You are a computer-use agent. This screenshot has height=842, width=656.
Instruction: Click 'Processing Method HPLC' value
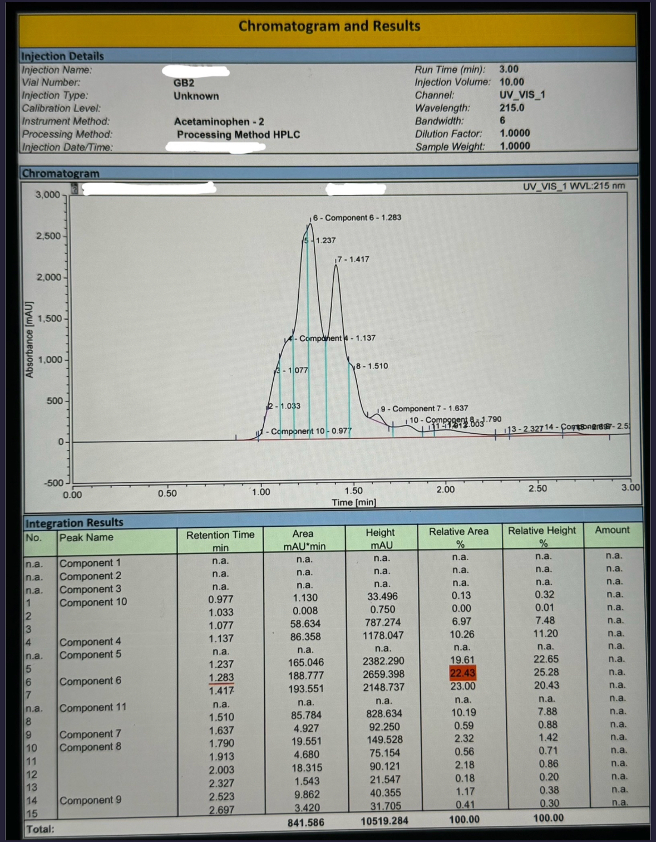coord(238,135)
